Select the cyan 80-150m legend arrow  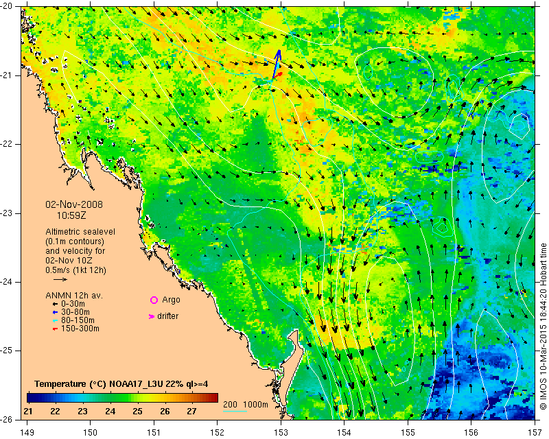pos(55,320)
